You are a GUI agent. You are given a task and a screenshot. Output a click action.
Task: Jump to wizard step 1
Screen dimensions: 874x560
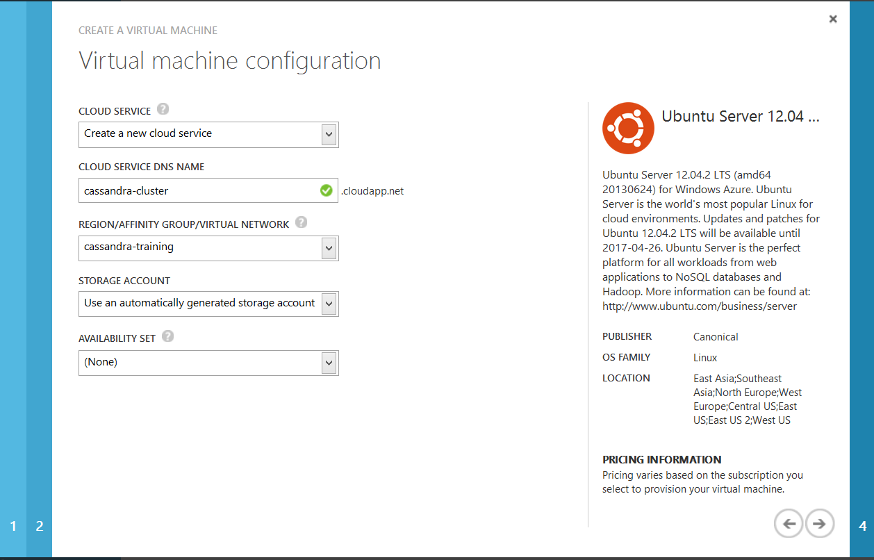click(x=13, y=527)
